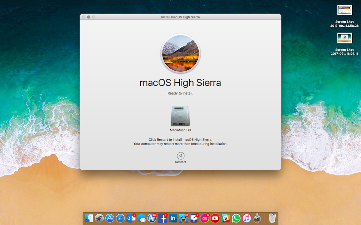The height and width of the screenshot is (225, 361).
Task: Open WhatsApp from the dock
Action: click(236, 218)
